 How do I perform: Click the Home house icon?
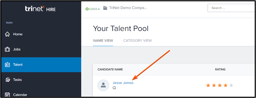7,34
